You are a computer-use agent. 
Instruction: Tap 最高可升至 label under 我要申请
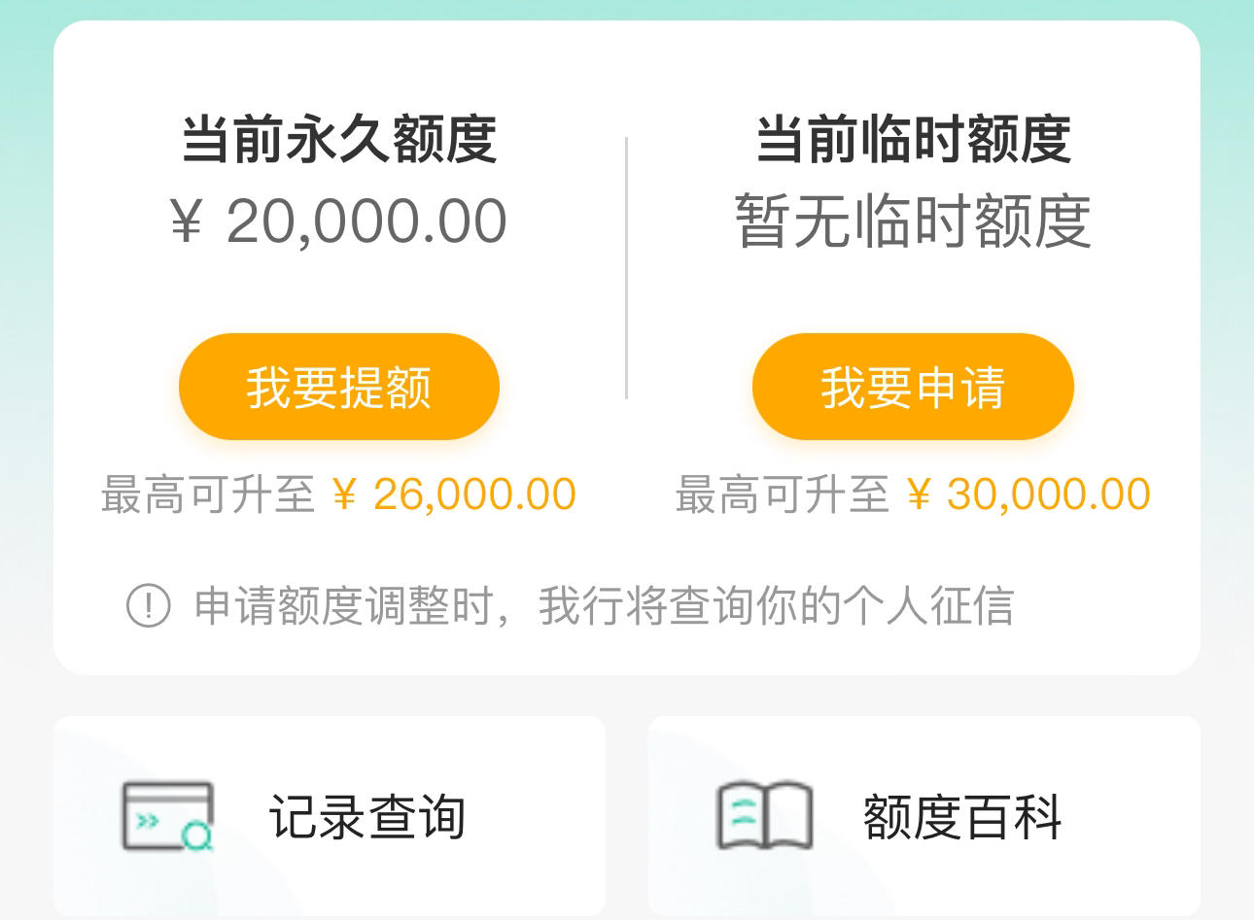[x=783, y=494]
